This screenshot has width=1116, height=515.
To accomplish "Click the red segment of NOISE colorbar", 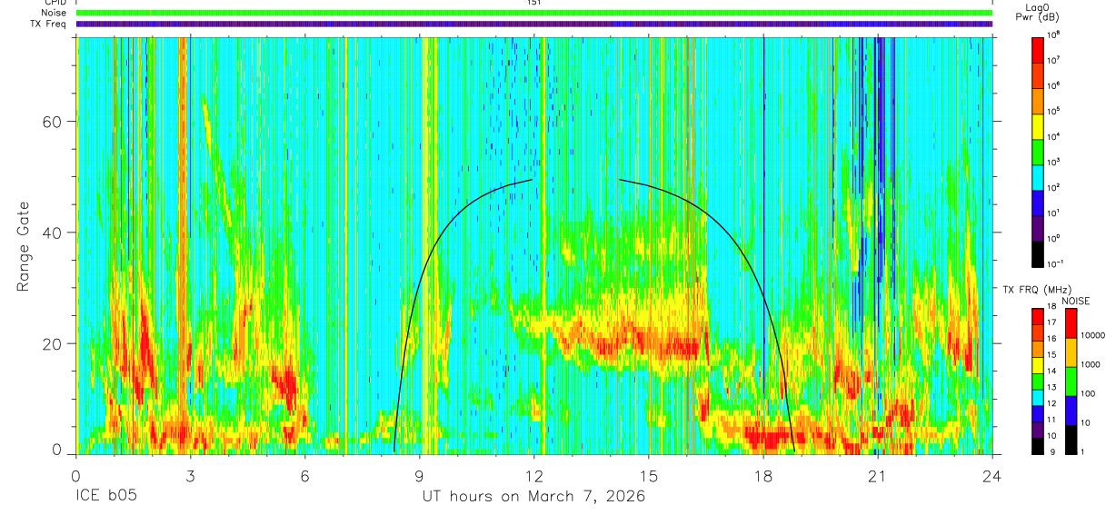I will pos(1072,323).
